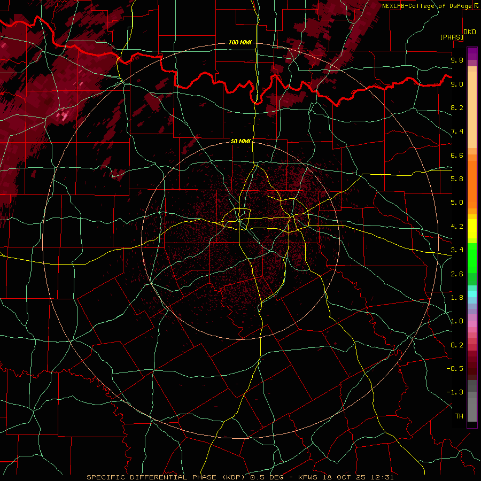The width and height of the screenshot is (481, 481).
Task: Click the [PHAS] unit label
Action: (x=452, y=37)
